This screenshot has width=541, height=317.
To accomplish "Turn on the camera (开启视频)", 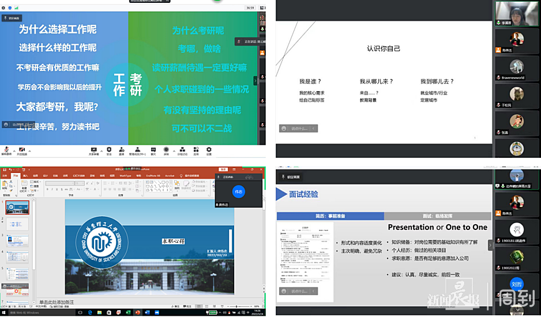I will coord(21,150).
